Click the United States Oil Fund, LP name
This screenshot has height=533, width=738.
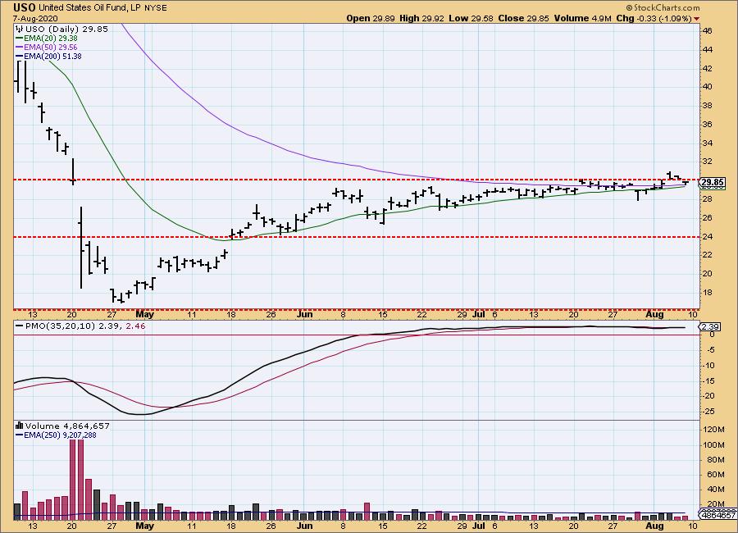click(x=89, y=8)
